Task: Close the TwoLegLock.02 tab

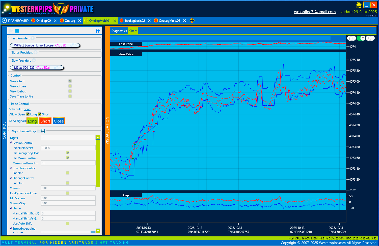Action: pos(149,21)
